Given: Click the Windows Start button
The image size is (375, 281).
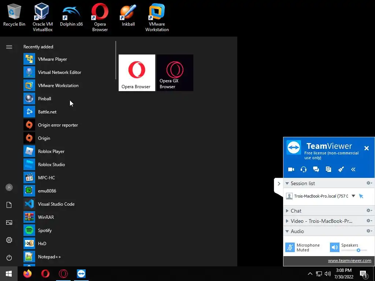Looking at the screenshot, I should pyautogui.click(x=9, y=274).
